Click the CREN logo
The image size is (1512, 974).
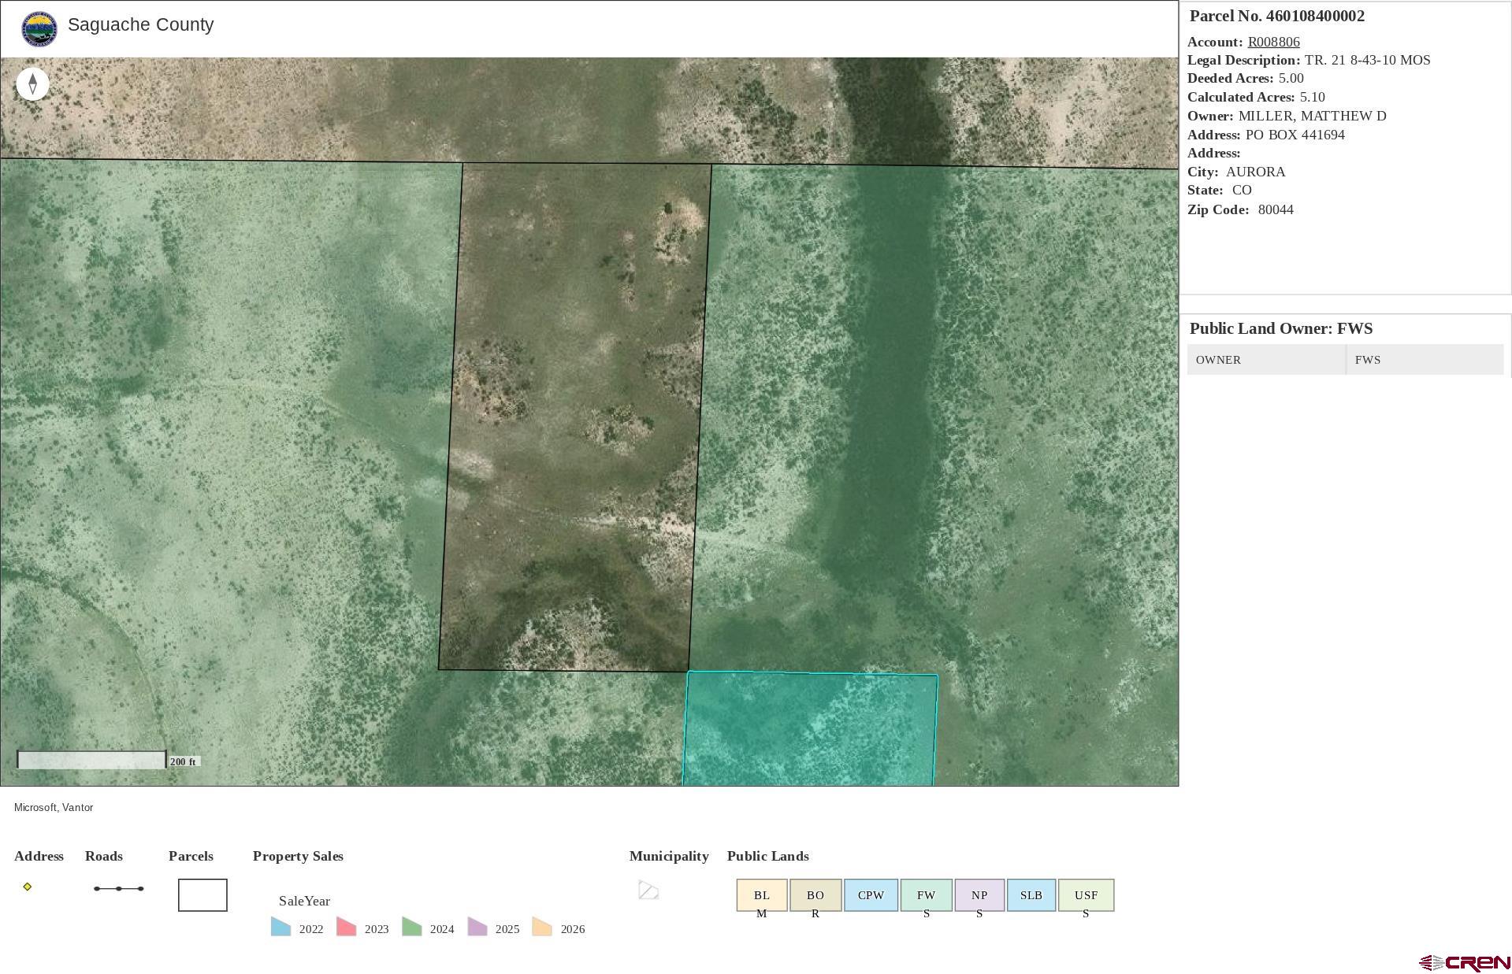click(1464, 962)
